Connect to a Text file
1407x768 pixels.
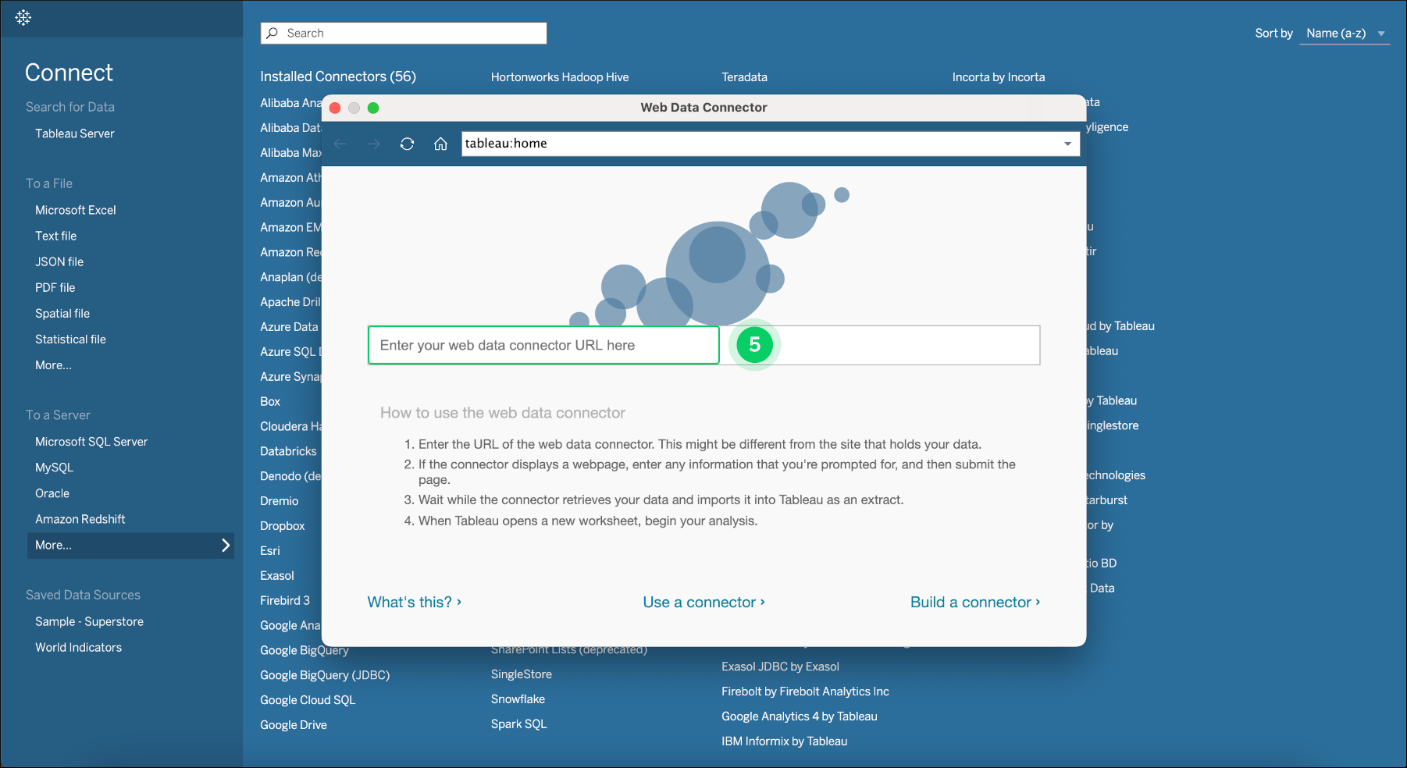tap(56, 236)
